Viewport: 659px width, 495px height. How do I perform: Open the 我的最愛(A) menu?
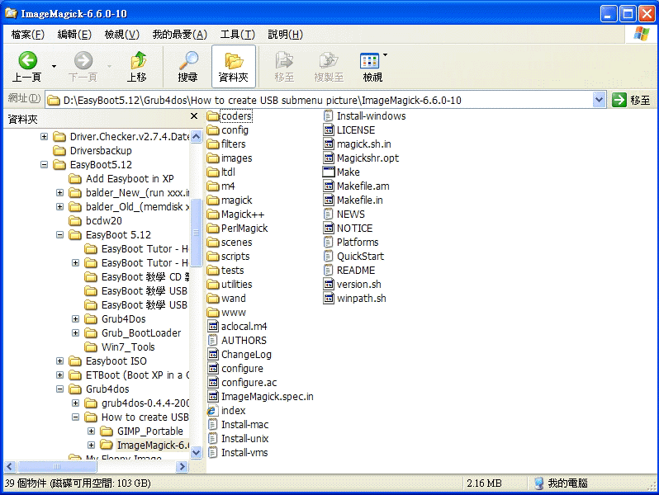(180, 35)
